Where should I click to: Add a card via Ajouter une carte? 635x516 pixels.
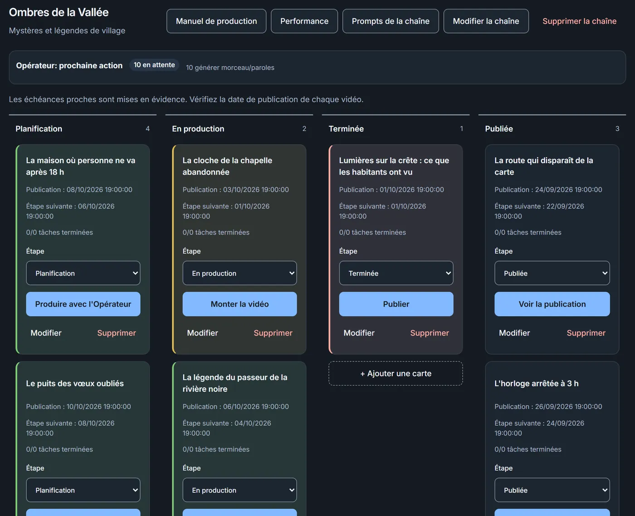(x=396, y=374)
